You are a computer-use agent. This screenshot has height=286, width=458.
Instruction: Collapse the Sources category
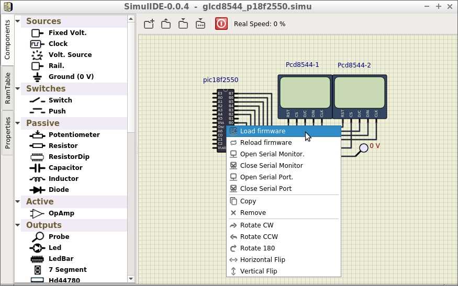click(17, 21)
